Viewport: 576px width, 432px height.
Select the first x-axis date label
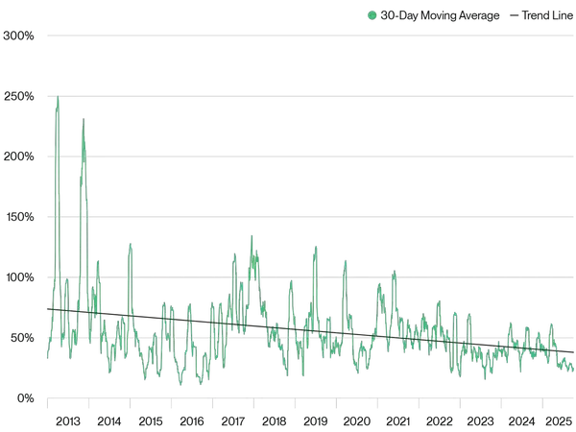pos(67,420)
